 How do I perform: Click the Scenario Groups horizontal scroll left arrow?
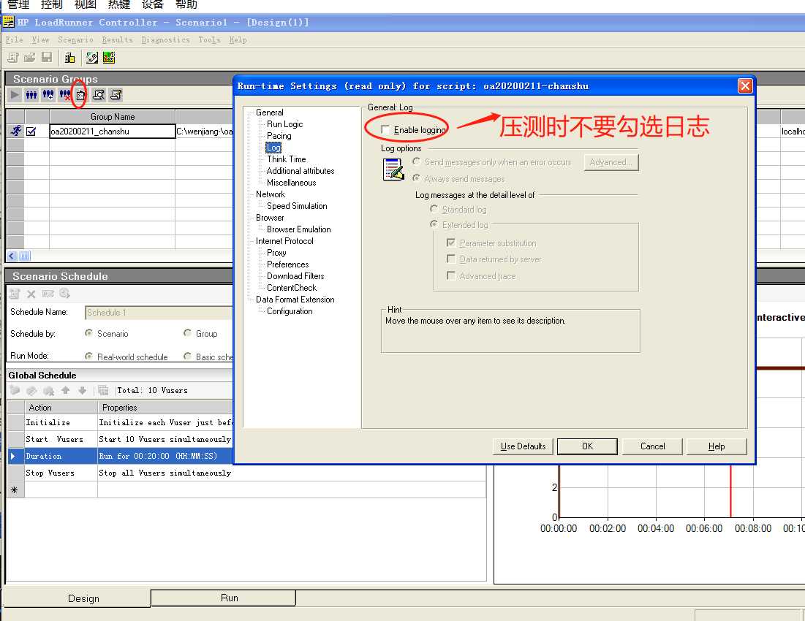(11, 256)
